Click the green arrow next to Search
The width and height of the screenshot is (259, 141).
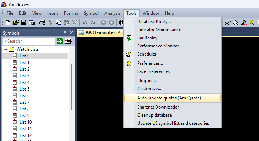pos(60,41)
